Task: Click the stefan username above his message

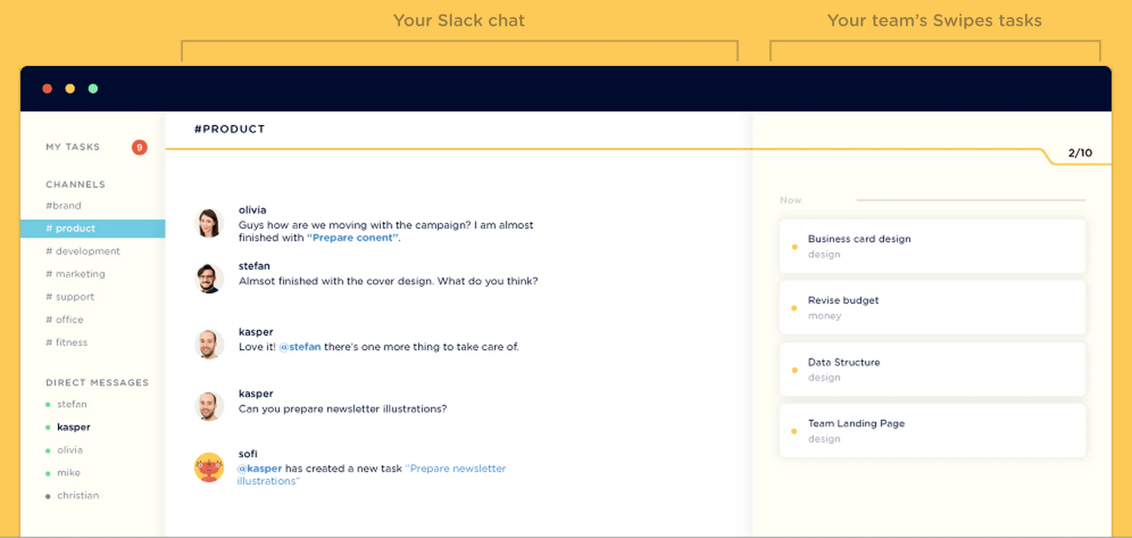Action: tap(254, 266)
